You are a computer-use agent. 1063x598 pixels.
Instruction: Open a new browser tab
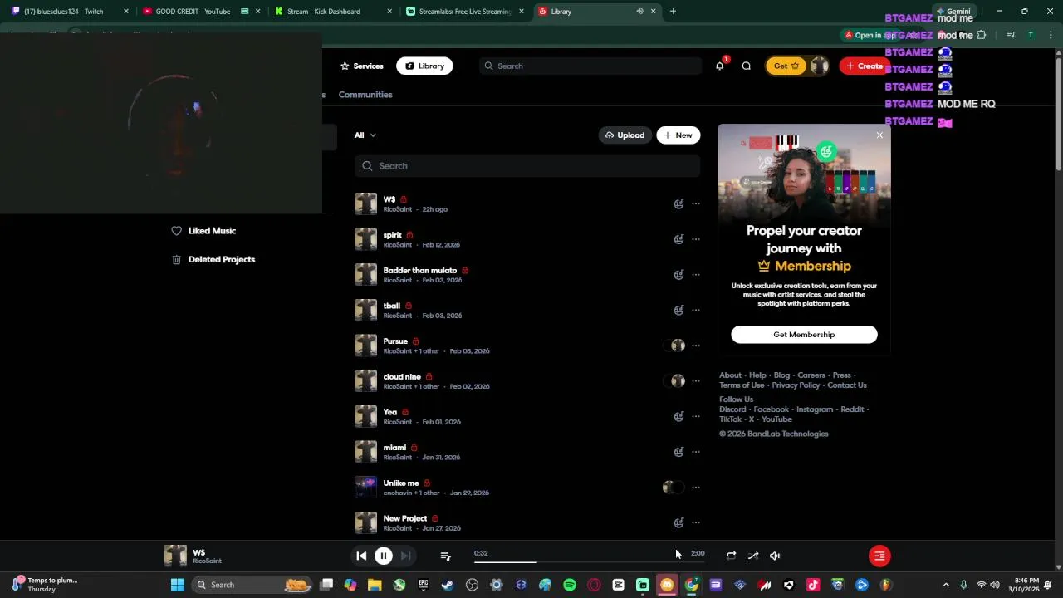point(673,12)
